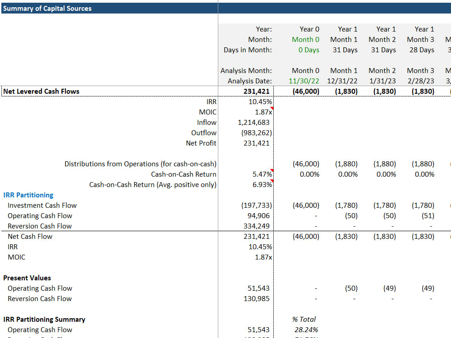The height and width of the screenshot is (338, 451).
Task: Click Reversion Cash Flow total 334,249
Action: pyautogui.click(x=256, y=226)
